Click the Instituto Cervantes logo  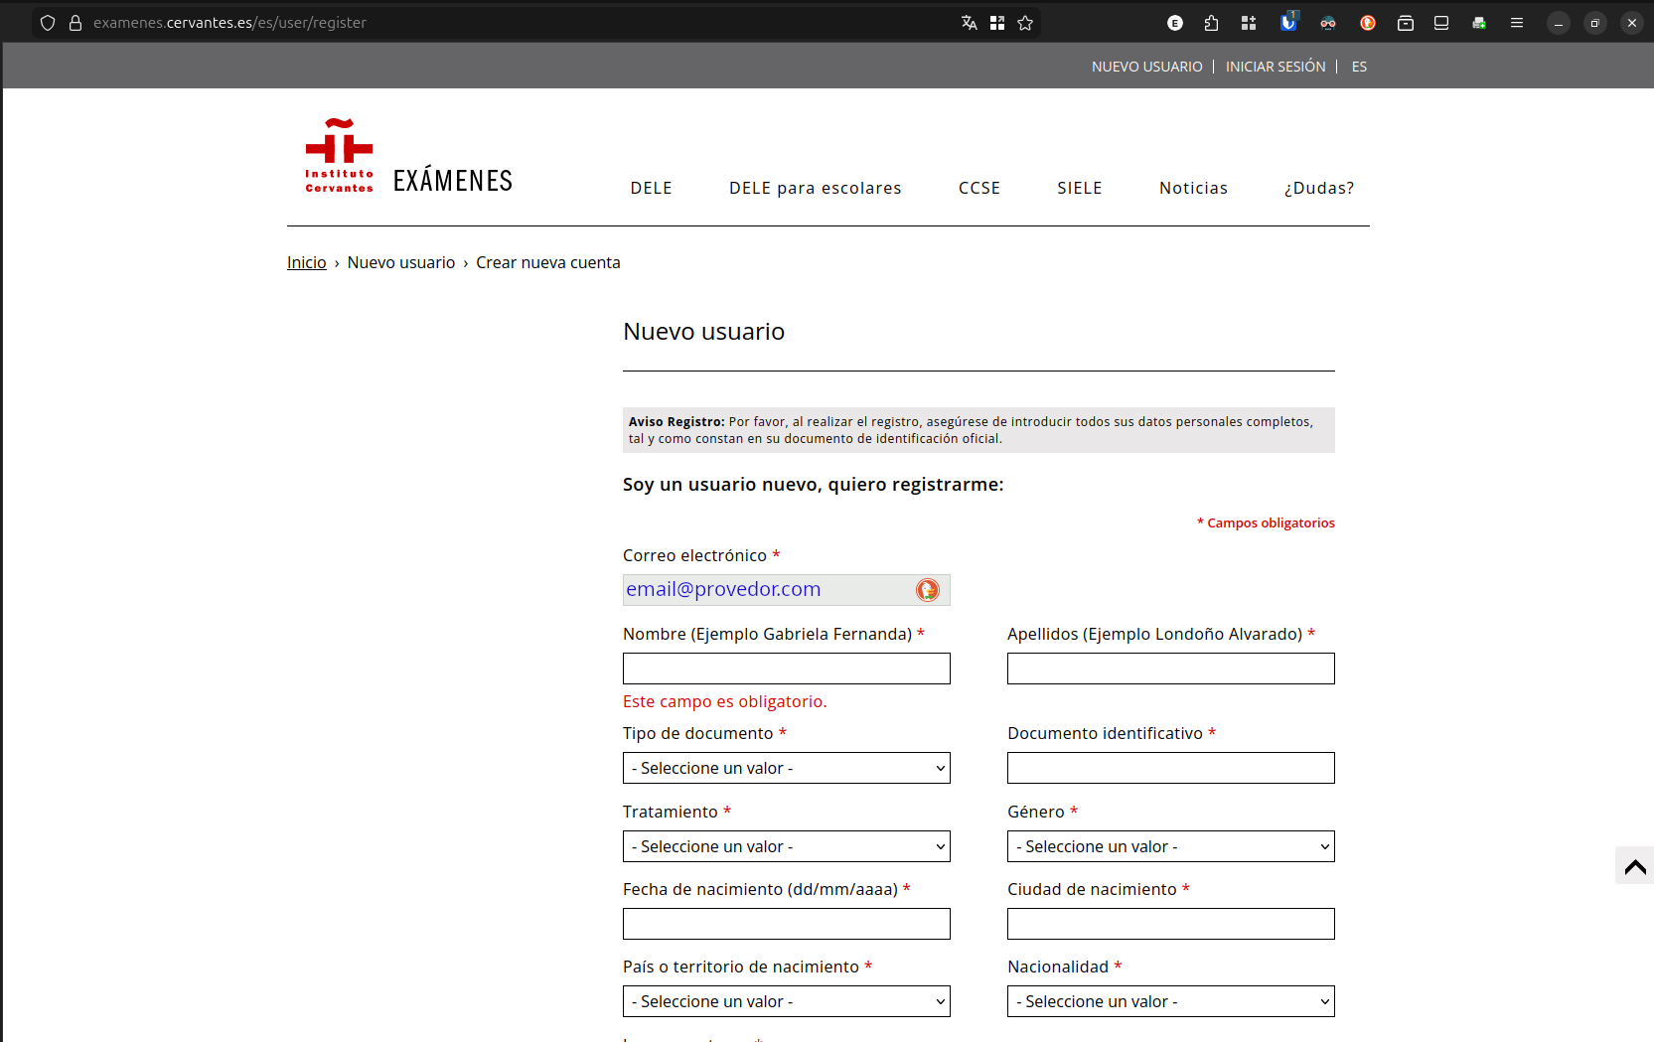pos(339,156)
